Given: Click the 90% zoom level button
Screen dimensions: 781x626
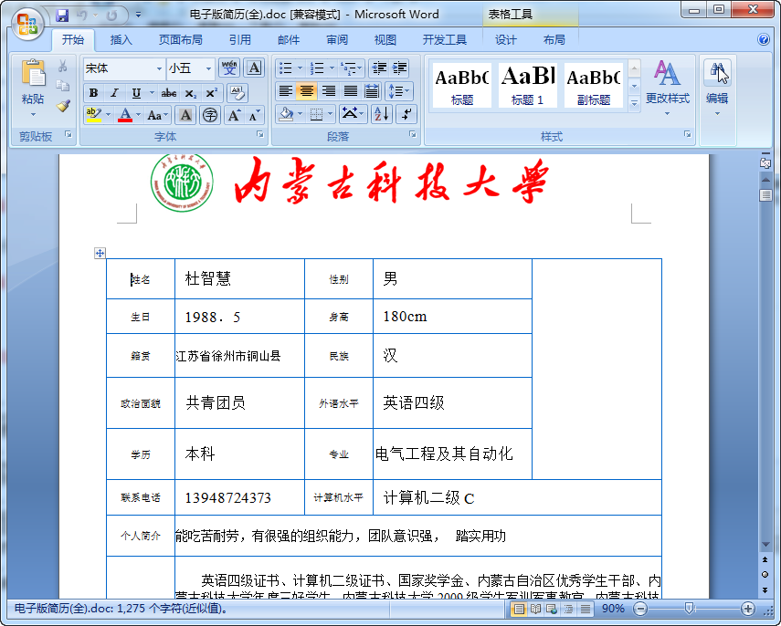Looking at the screenshot, I should (613, 609).
